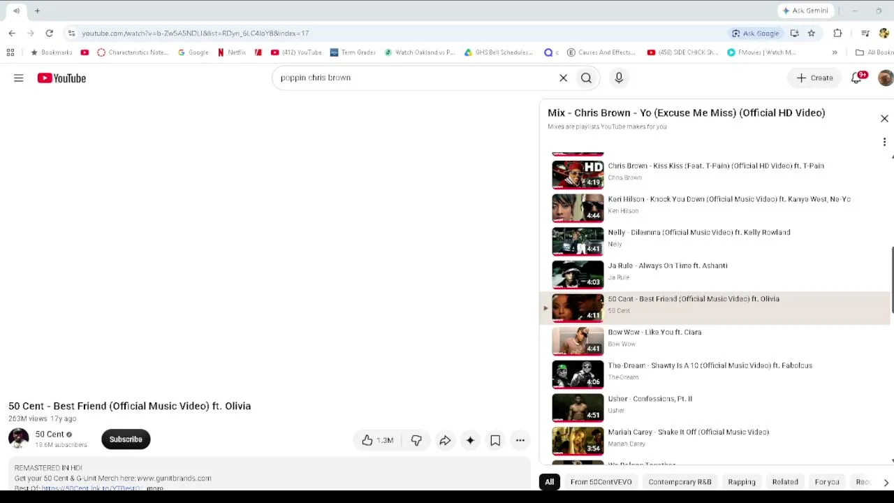Image resolution: width=894 pixels, height=503 pixels.
Task: Open the Term Grades bookmark
Action: (353, 52)
